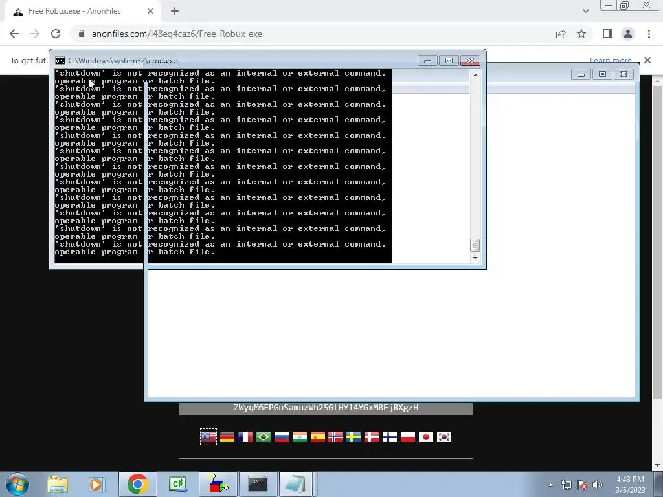Select French flag language
This screenshot has width=663, height=497.
pos(245,437)
